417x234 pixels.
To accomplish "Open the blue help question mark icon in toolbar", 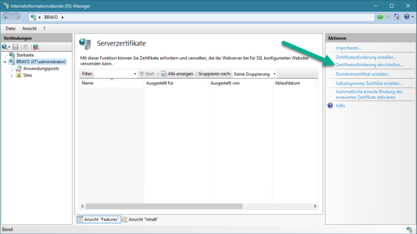I will click(x=406, y=17).
